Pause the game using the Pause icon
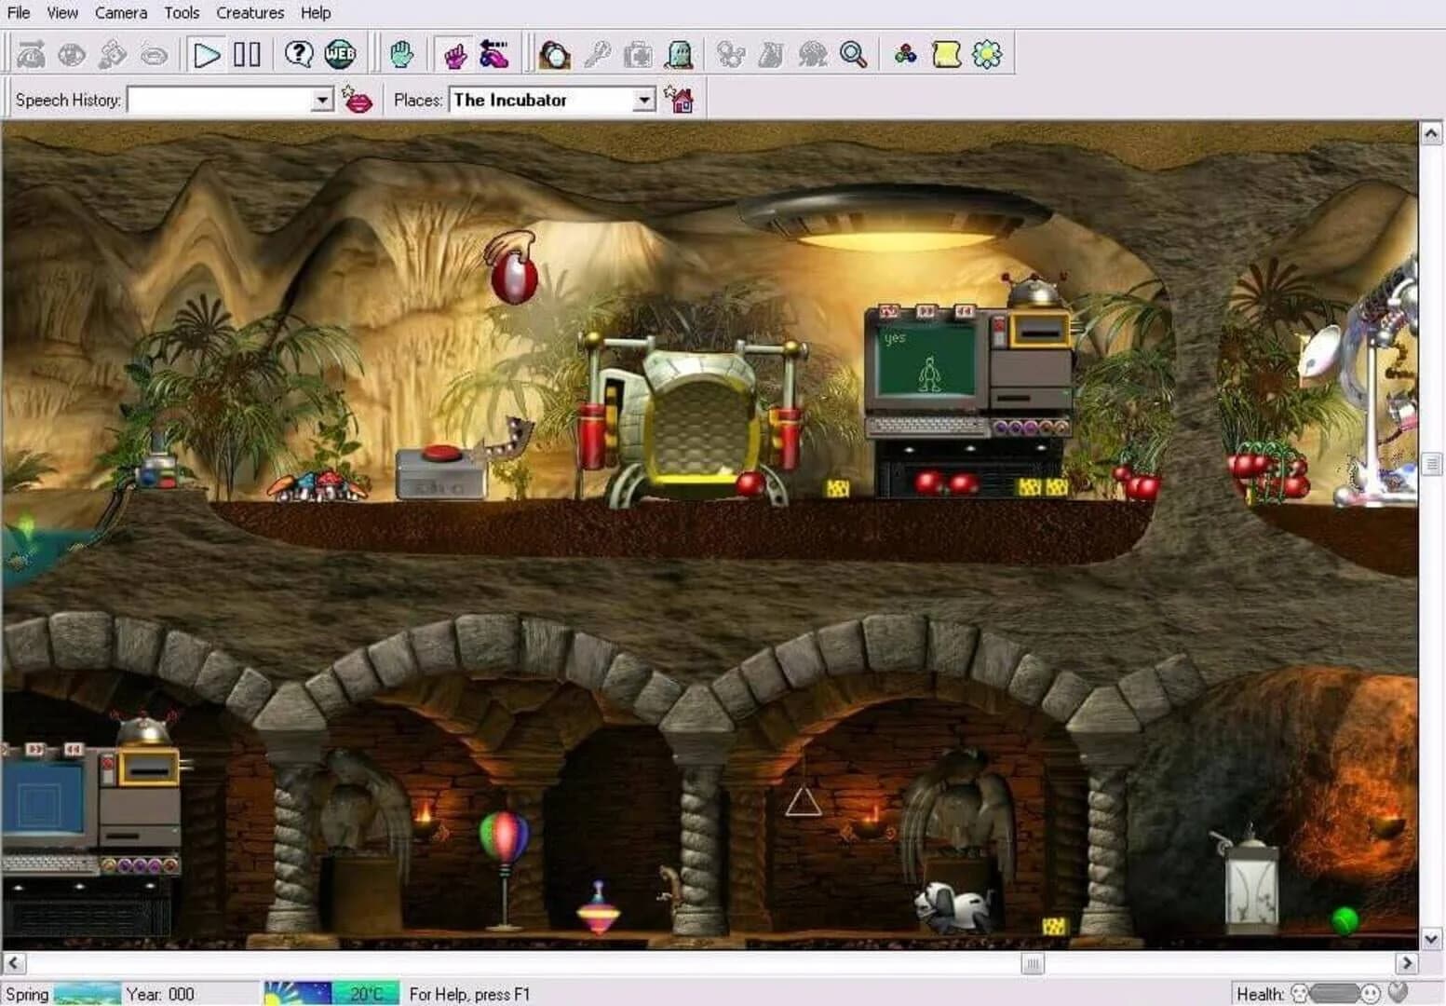Screen dimensions: 1446x1006 245,54
